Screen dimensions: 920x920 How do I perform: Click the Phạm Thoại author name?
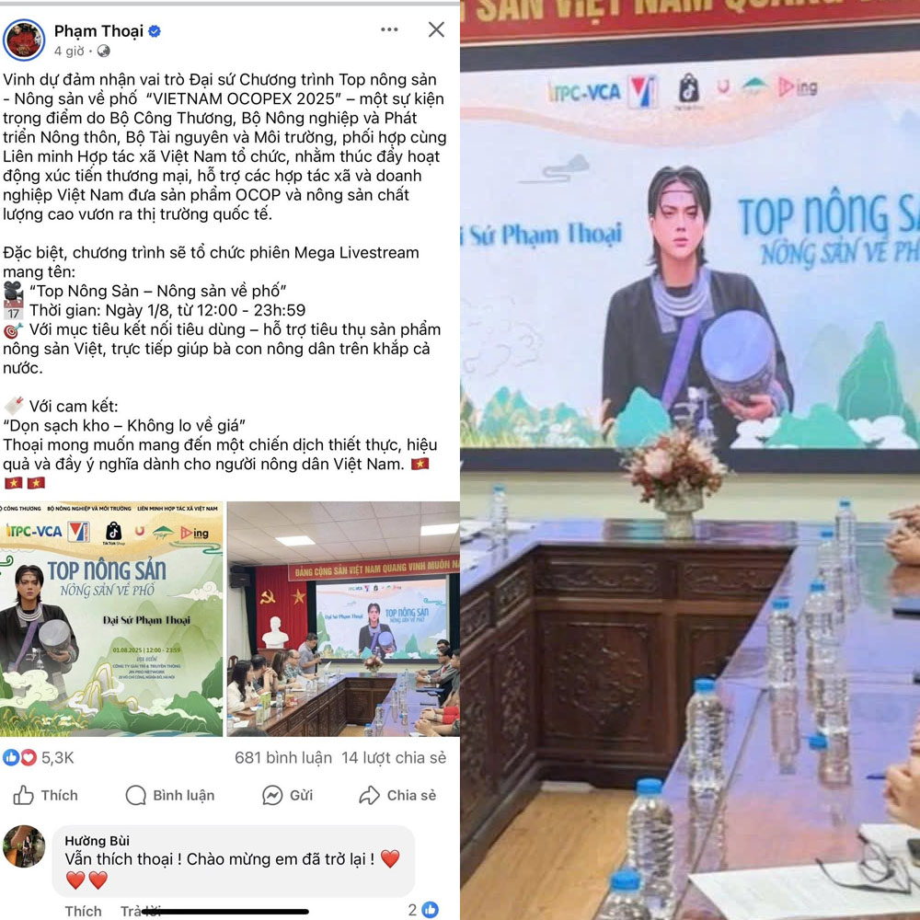(x=98, y=31)
